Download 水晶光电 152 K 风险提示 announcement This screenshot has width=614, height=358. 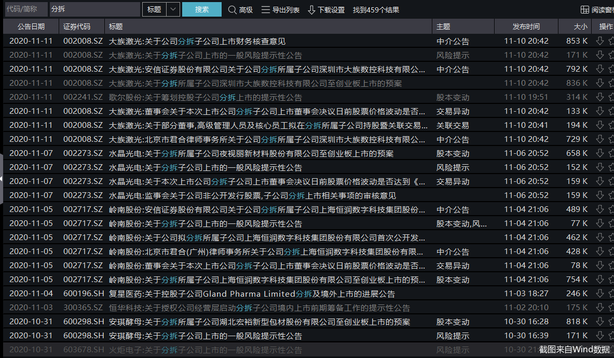click(x=599, y=167)
